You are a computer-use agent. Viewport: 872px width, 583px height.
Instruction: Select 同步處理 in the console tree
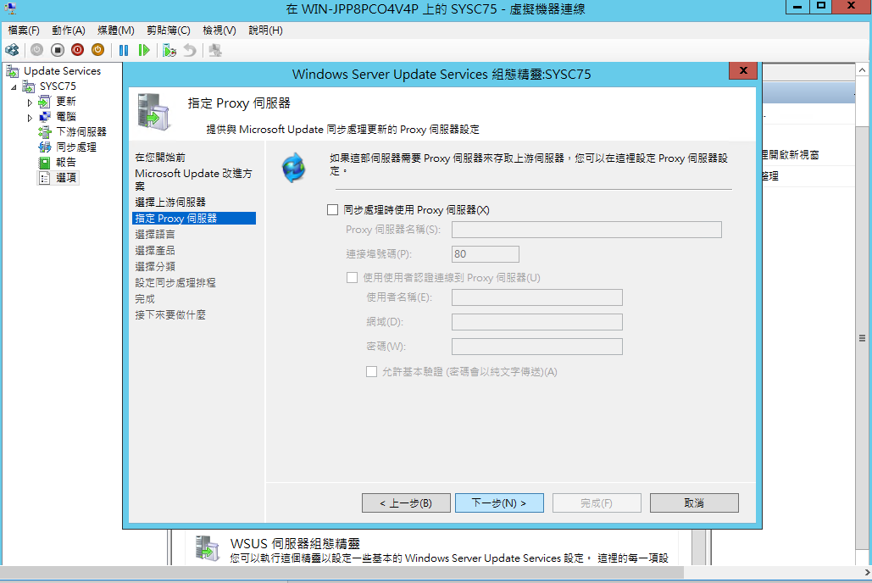[x=76, y=147]
